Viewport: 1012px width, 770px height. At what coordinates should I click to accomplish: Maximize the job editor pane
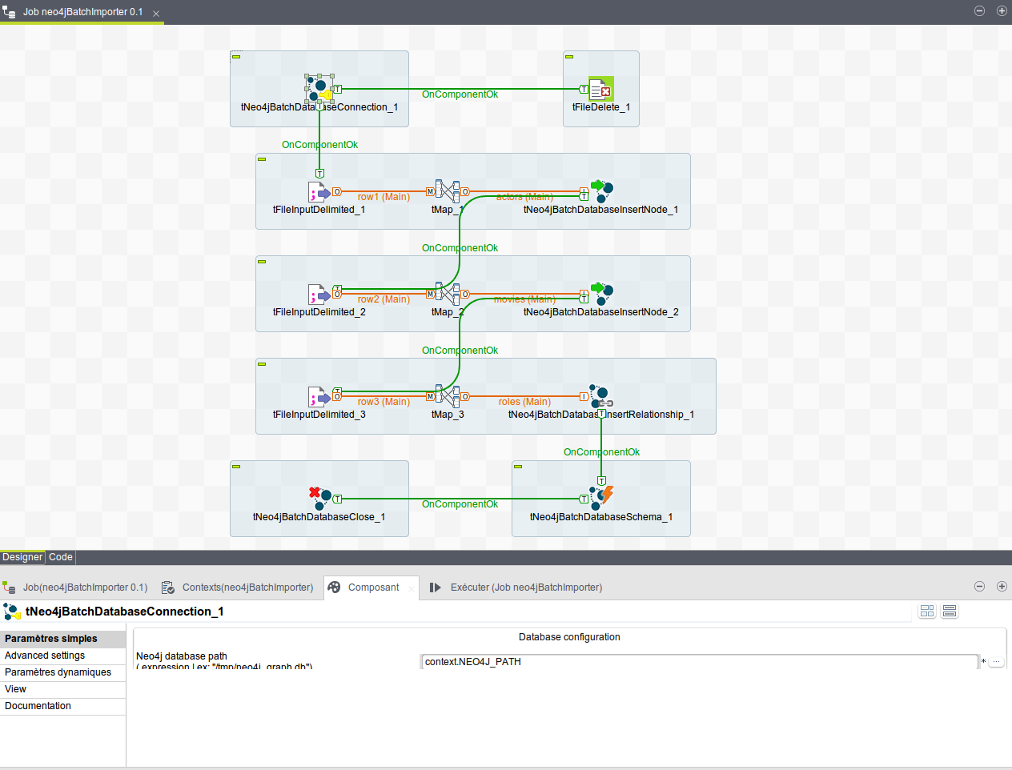point(1002,11)
